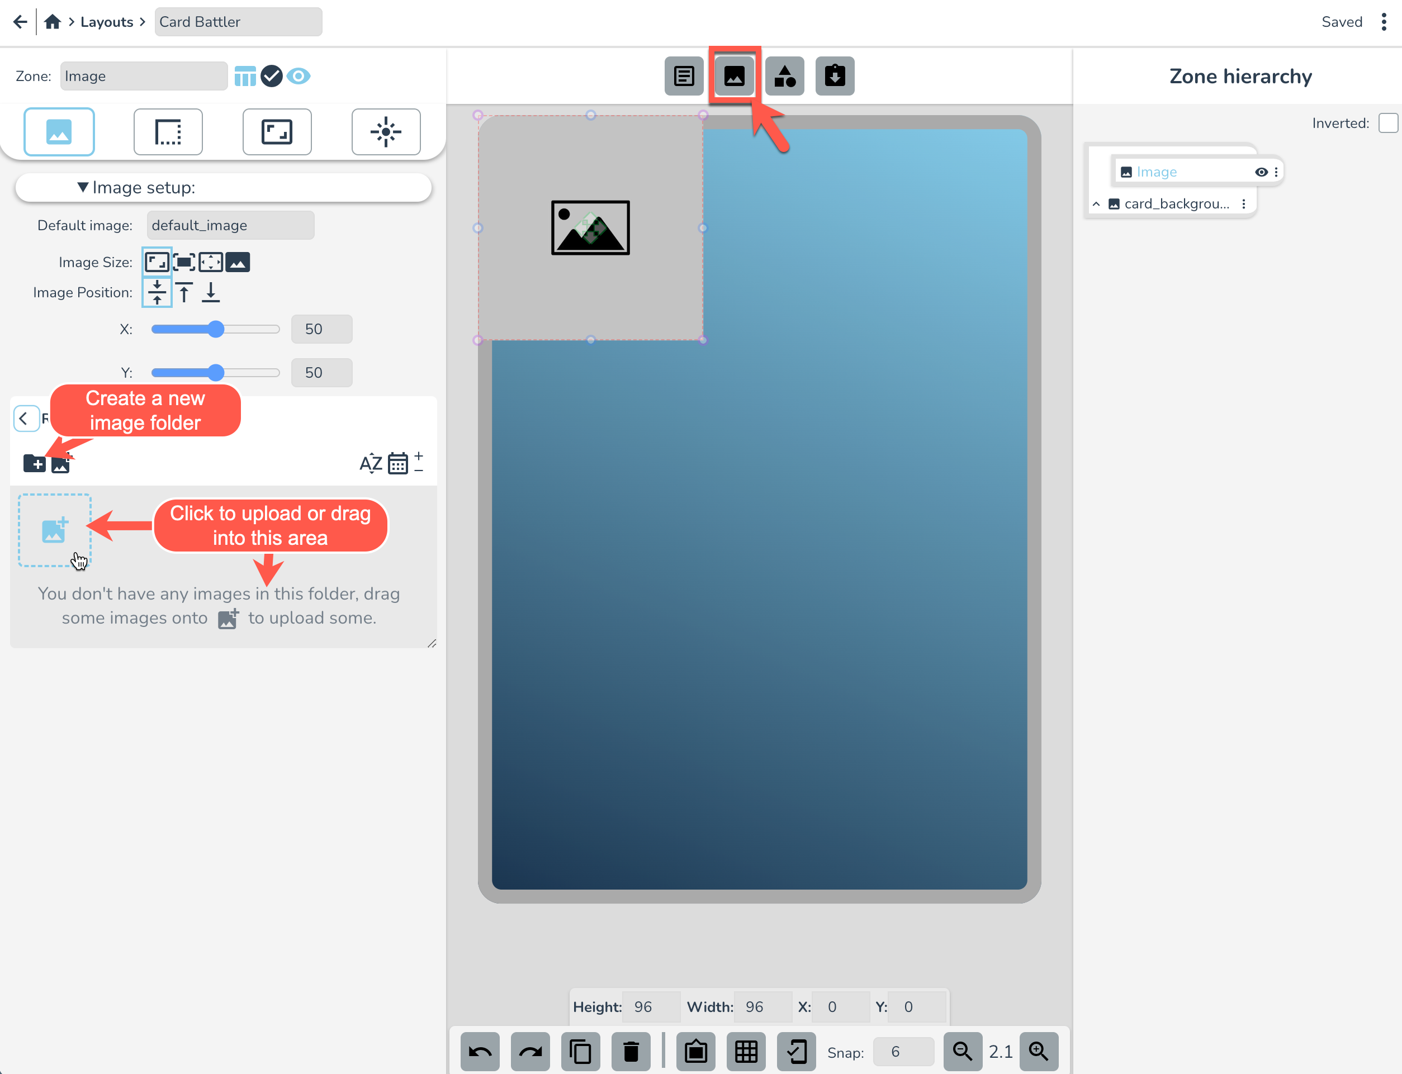Screen dimensions: 1402x1074
Task: Select the Shape zones tool in the top toolbar
Action: (x=785, y=75)
